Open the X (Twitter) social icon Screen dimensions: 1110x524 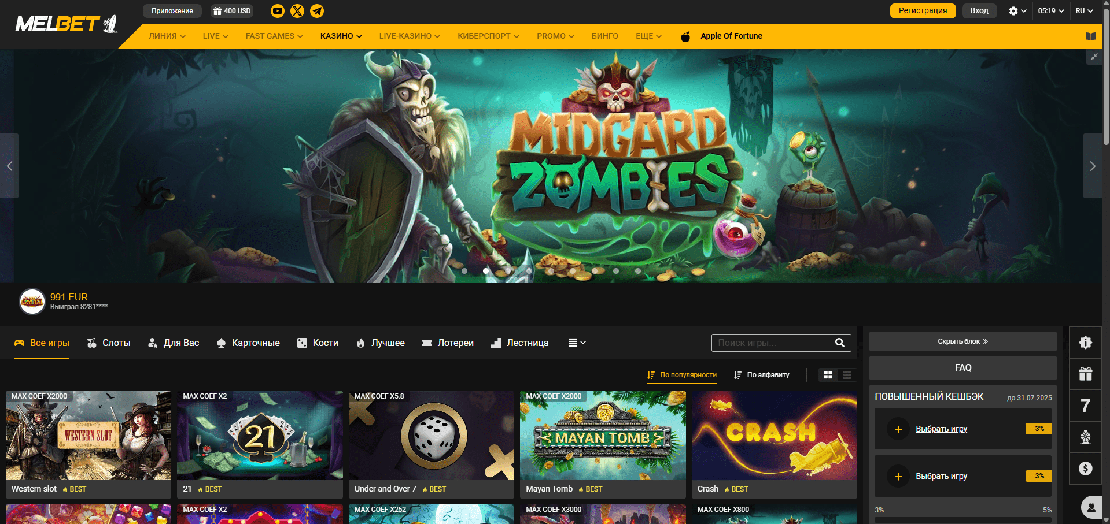point(297,11)
